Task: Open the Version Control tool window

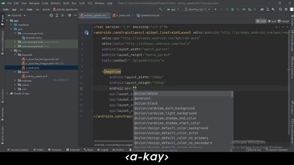Action: click(18, 150)
